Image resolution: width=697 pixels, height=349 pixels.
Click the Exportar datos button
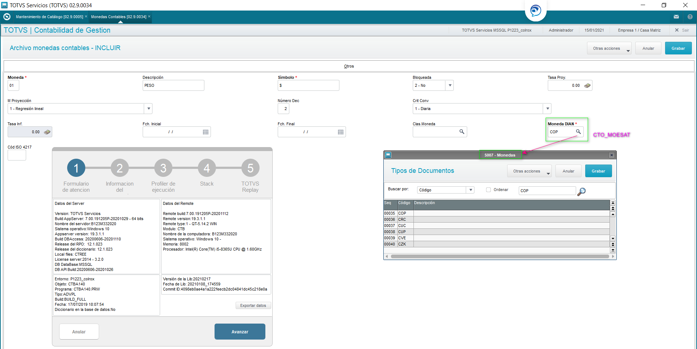253,305
